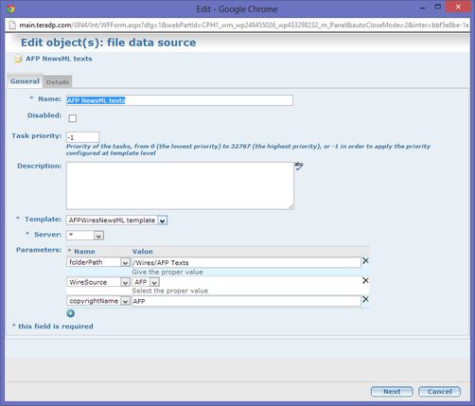The height and width of the screenshot is (406, 475).
Task: Click the spell check icon beside Description
Action: 299,167
